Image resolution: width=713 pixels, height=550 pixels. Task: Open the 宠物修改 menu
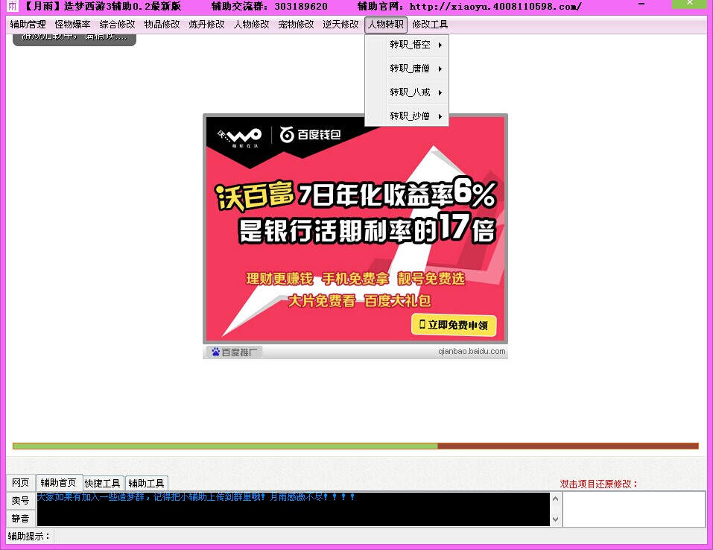coord(296,25)
